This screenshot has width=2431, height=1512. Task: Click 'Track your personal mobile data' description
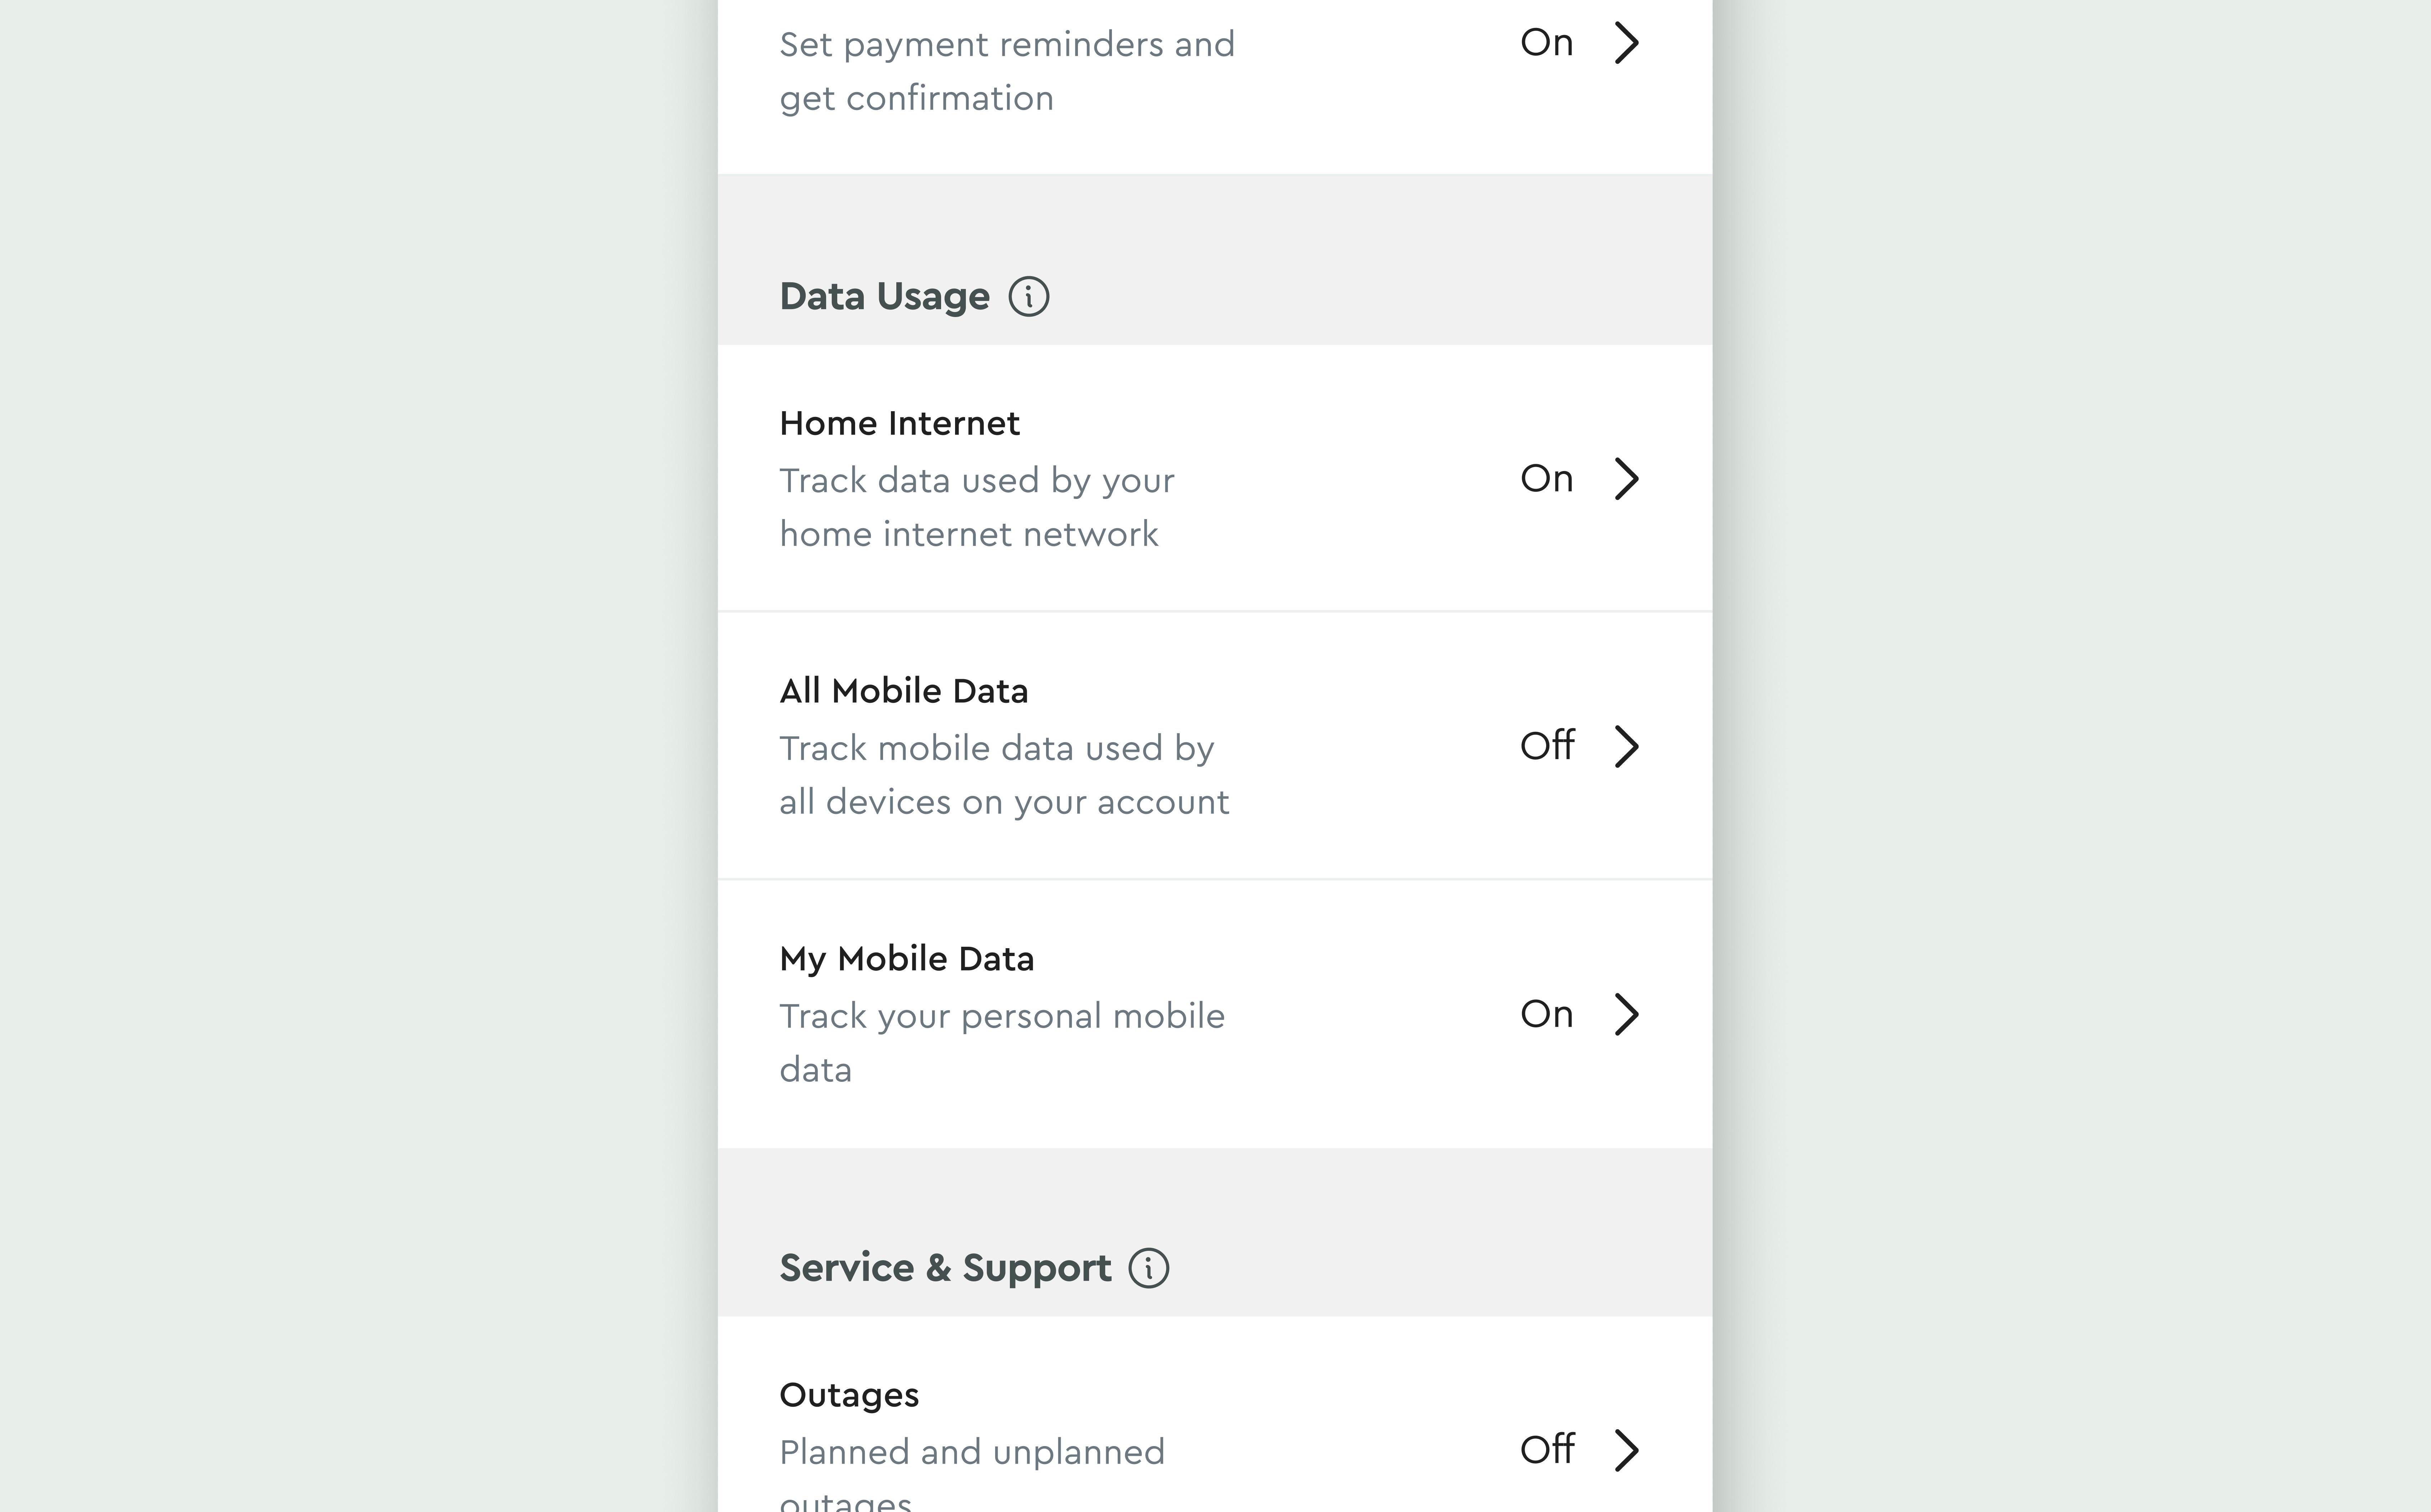pos(1001,1043)
